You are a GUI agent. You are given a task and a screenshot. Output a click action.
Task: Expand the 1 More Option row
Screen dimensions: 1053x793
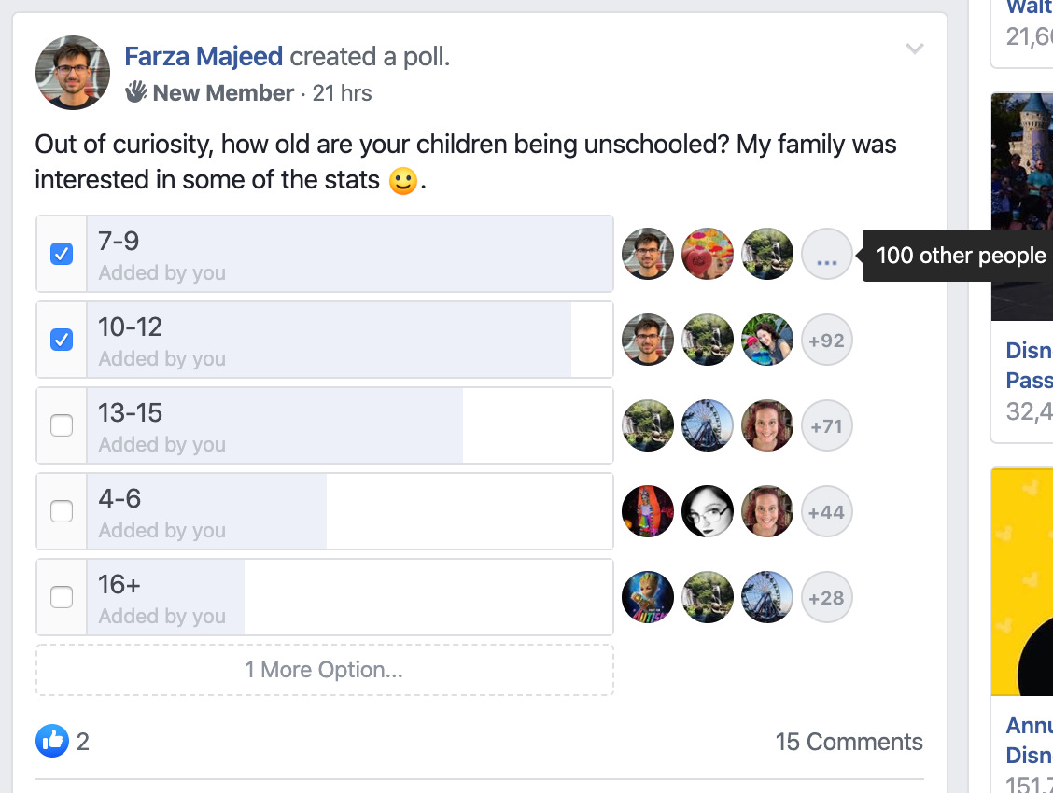(324, 670)
